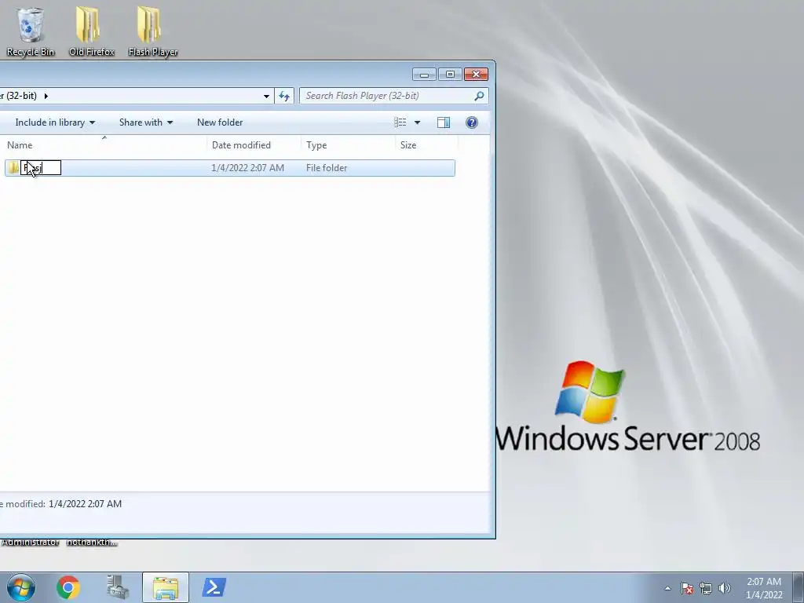The height and width of the screenshot is (603, 804).
Task: Click the 1/4/2022 2:07 AM date cell
Action: [247, 168]
